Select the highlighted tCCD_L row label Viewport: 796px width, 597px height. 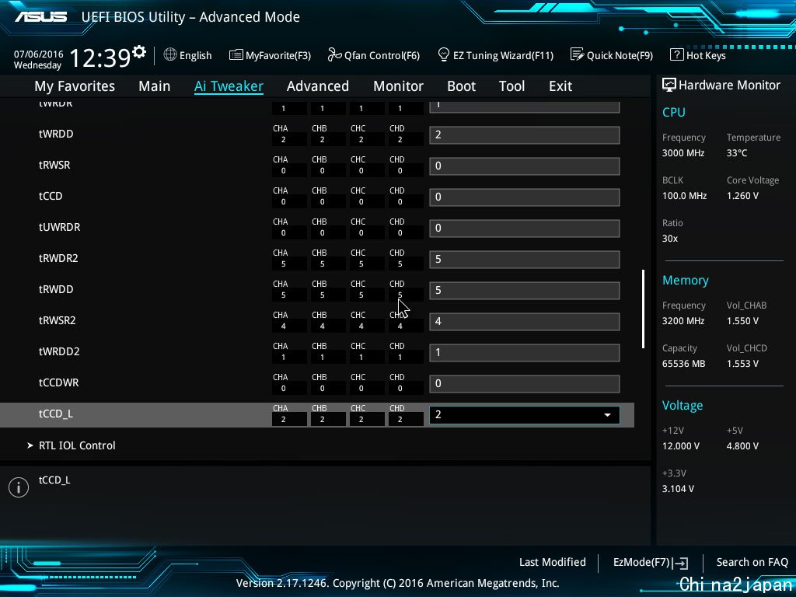(55, 414)
